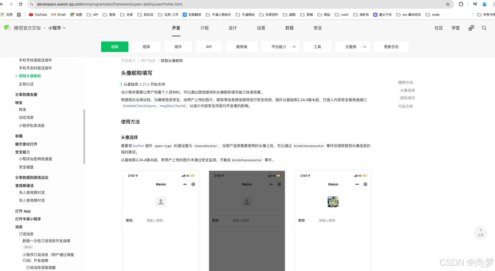Click the 反馈 feedback question button
The height and width of the screenshot is (271, 495).
click(481, 233)
